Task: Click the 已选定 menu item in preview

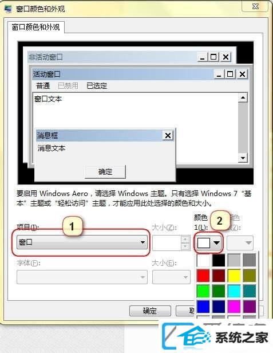Action: (97, 86)
